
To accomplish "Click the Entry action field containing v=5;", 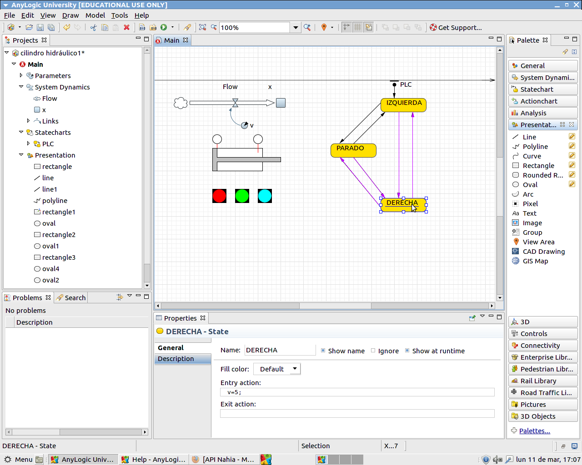I will [x=357, y=392].
